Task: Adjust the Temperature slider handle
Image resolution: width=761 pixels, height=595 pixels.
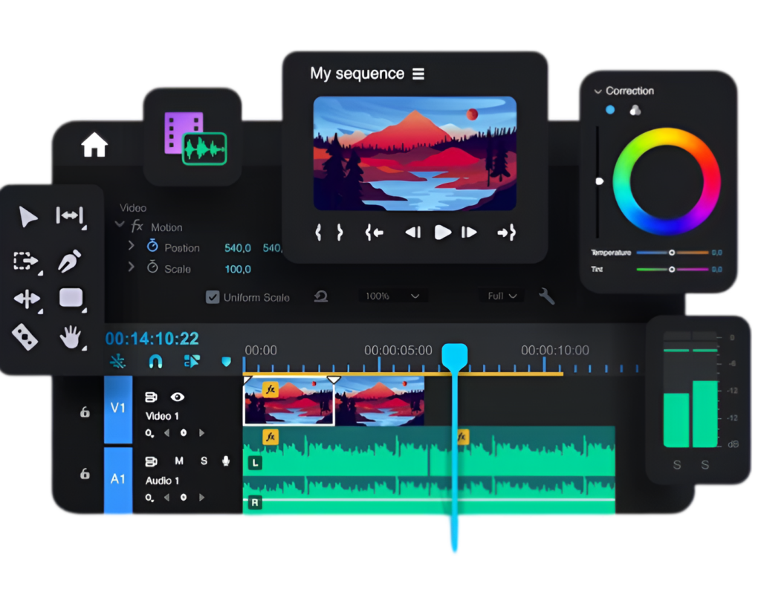Action: click(671, 253)
